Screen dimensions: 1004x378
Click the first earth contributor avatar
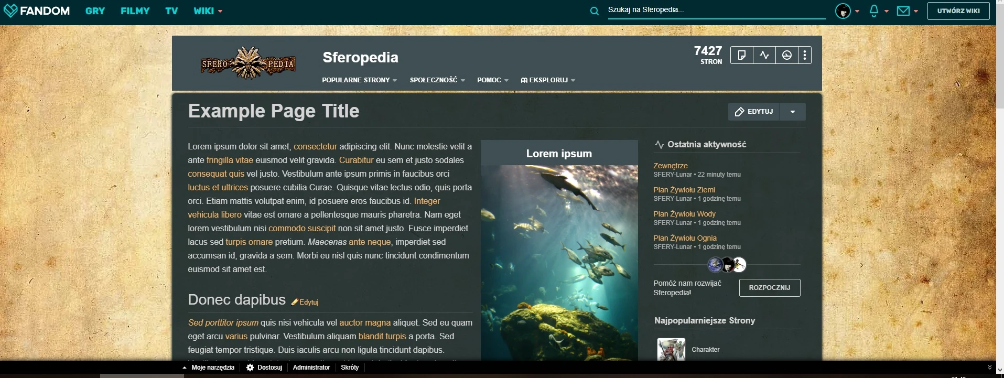coord(715,265)
